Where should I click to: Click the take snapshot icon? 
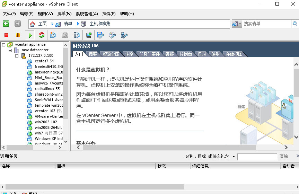click(x=53, y=35)
